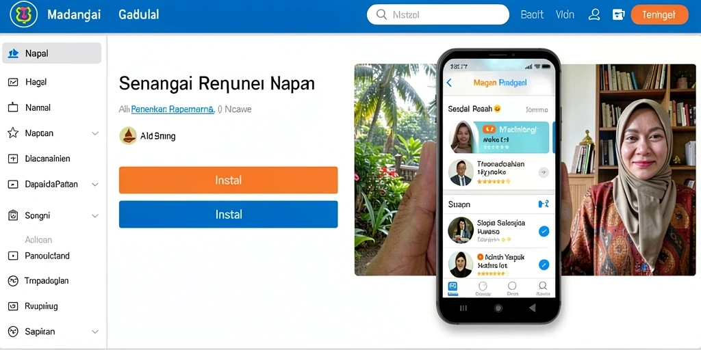Expand the Sapitan sidebar chevron
Screen dimensions: 701x350
pyautogui.click(x=94, y=332)
